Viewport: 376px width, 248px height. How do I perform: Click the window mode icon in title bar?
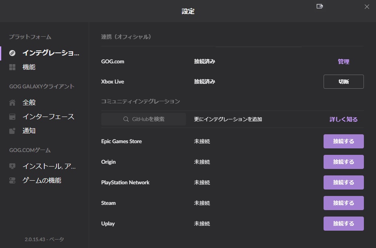coord(320,6)
